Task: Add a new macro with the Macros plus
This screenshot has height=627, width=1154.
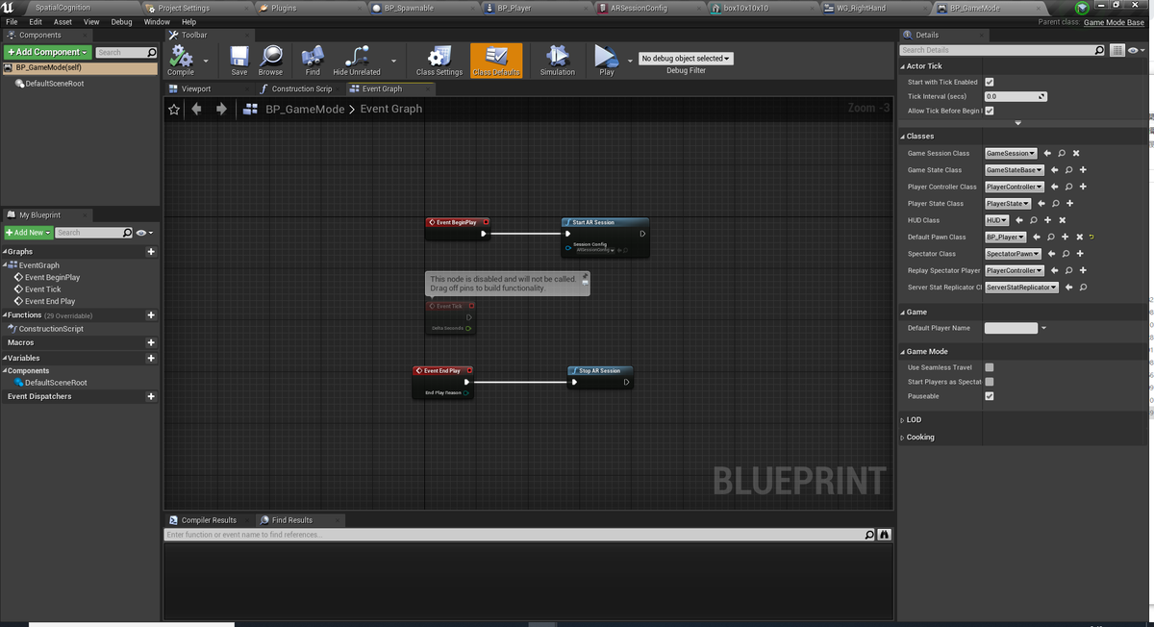Action: click(x=151, y=342)
